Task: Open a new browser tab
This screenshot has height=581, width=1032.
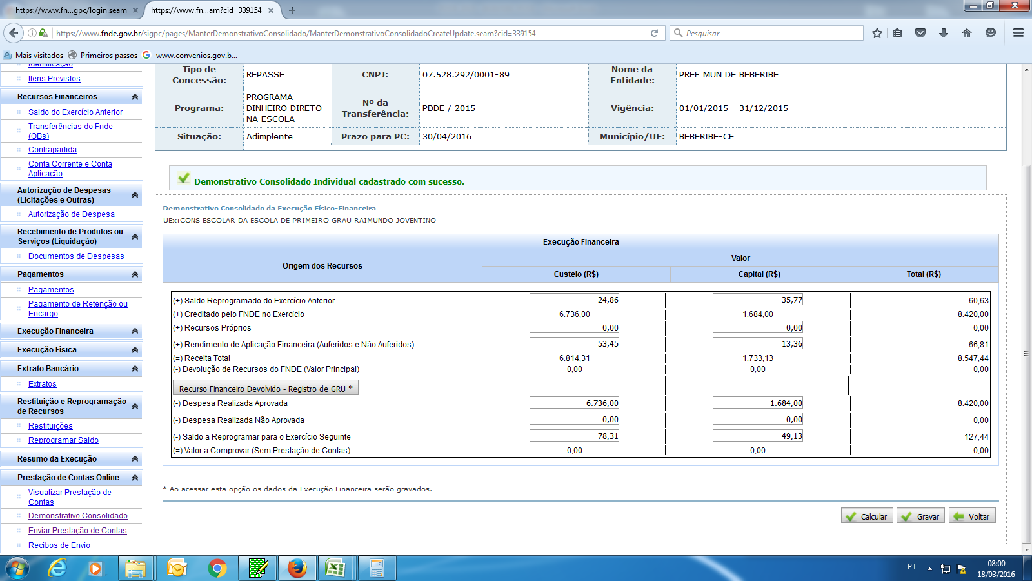Action: point(292,10)
